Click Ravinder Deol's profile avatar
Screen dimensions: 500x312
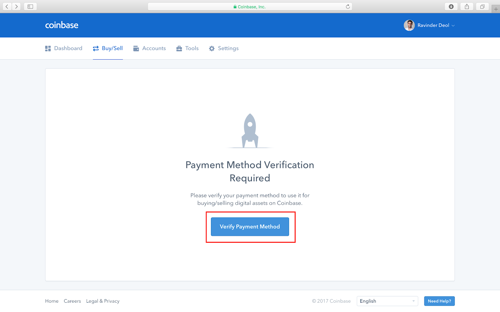[409, 25]
